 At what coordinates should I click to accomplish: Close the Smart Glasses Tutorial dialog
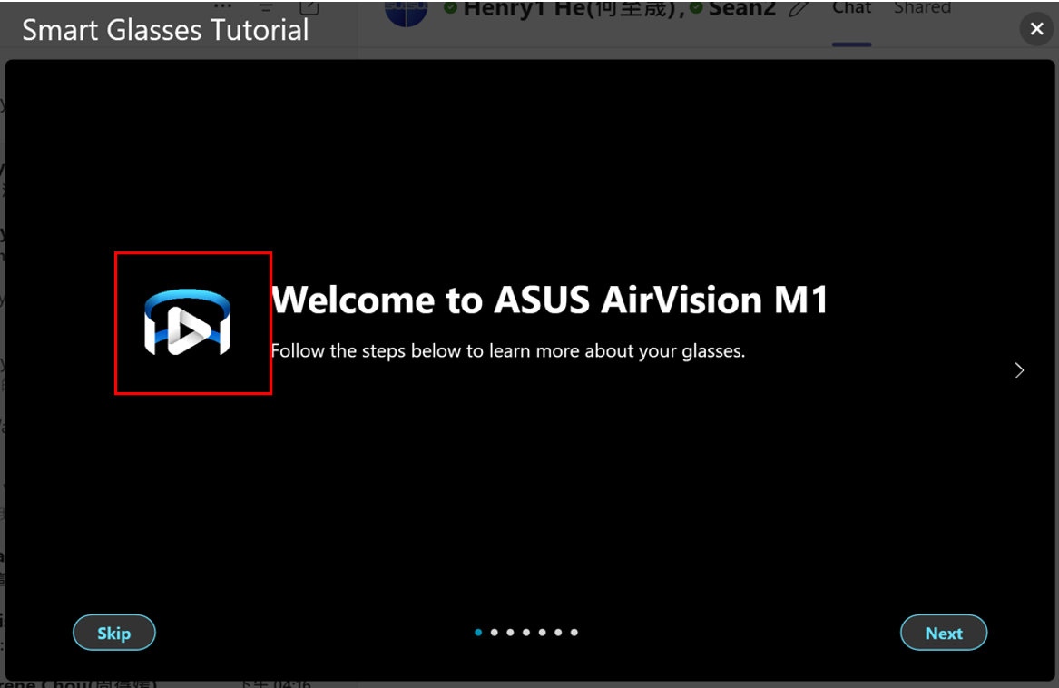point(1036,28)
